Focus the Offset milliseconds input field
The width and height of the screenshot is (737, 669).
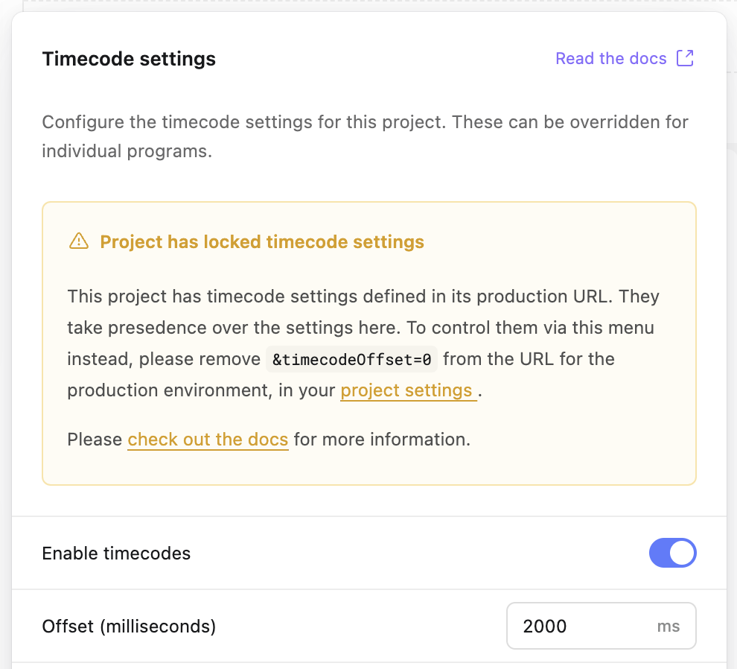602,626
